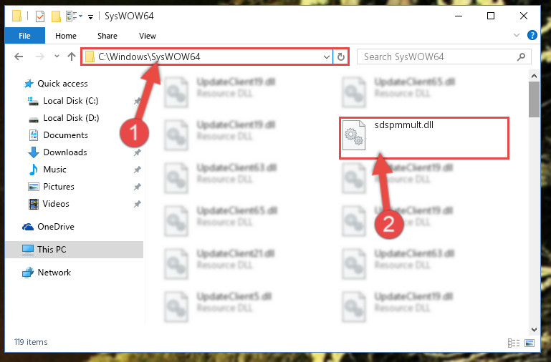The height and width of the screenshot is (362, 551).
Task: Select Downloads in Quick access
Action: 65,152
